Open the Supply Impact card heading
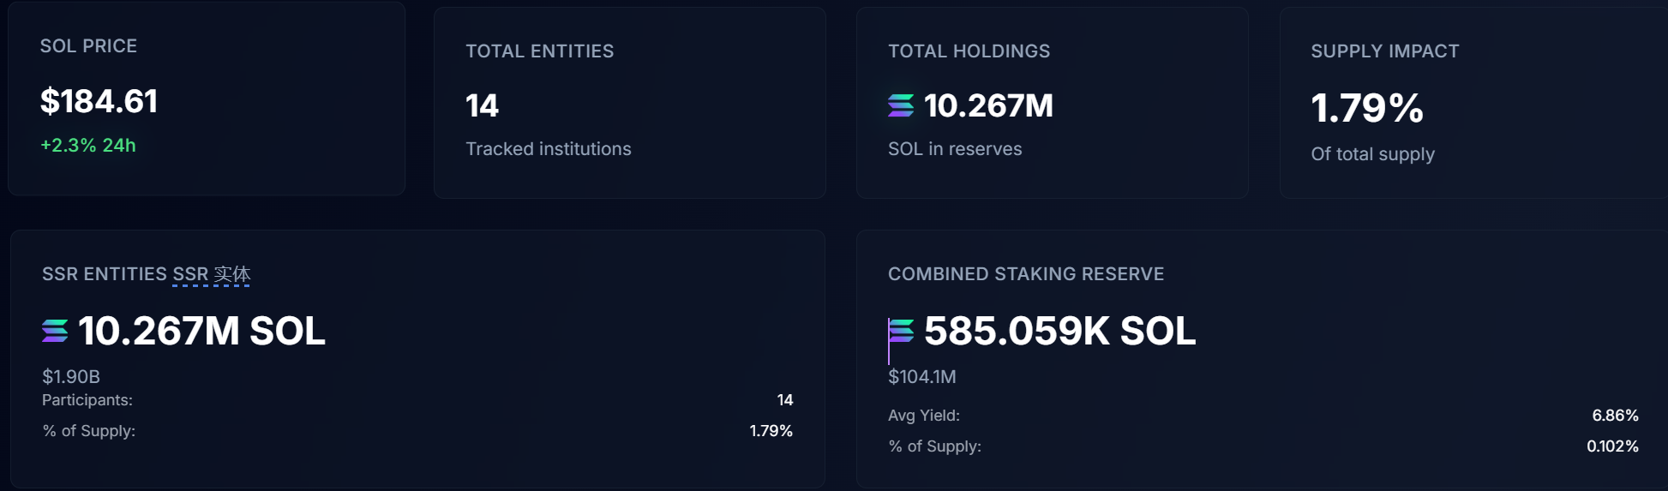This screenshot has width=1668, height=491. [1384, 51]
